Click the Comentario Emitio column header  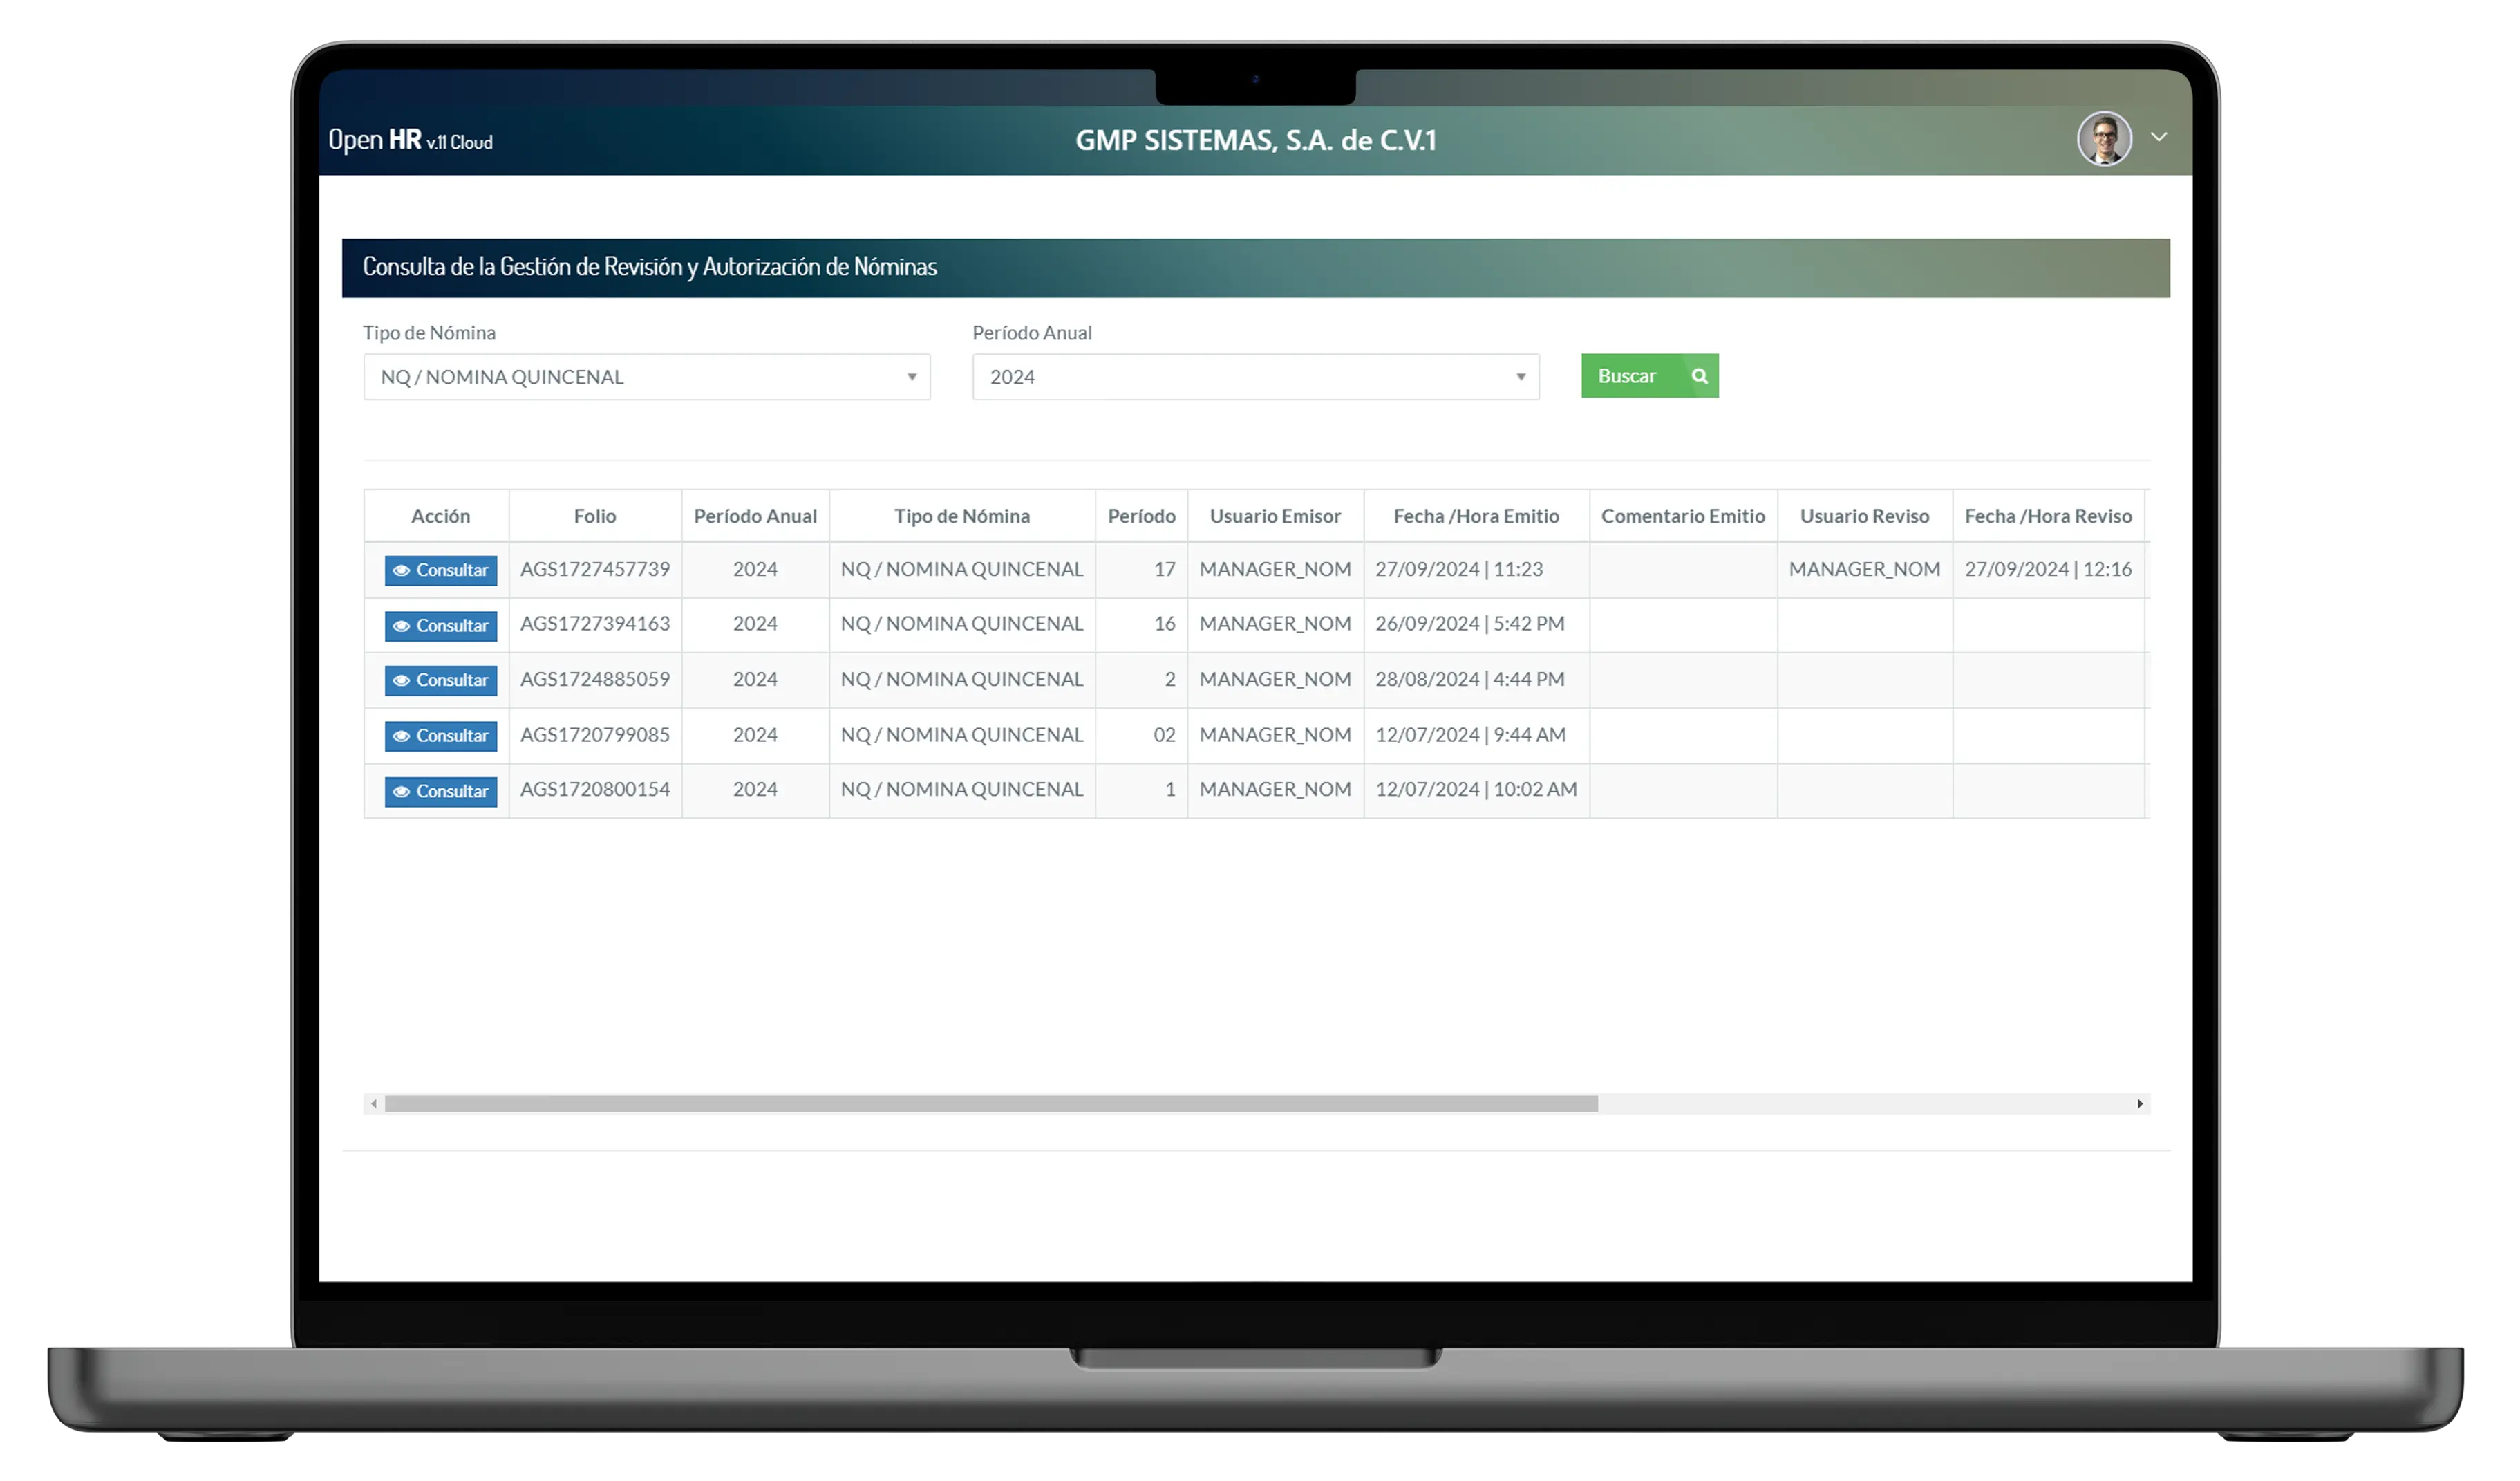click(1683, 516)
